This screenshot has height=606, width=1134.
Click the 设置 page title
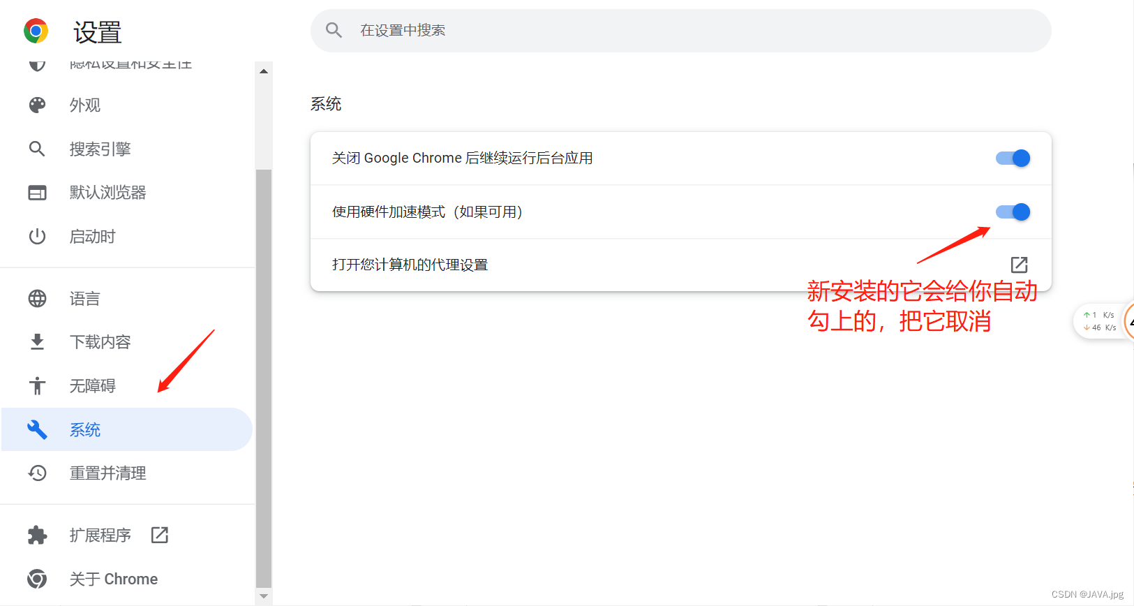click(x=98, y=32)
